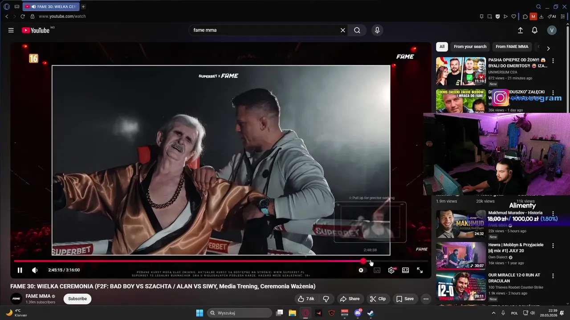Open the browser downloads icon

[541, 16]
